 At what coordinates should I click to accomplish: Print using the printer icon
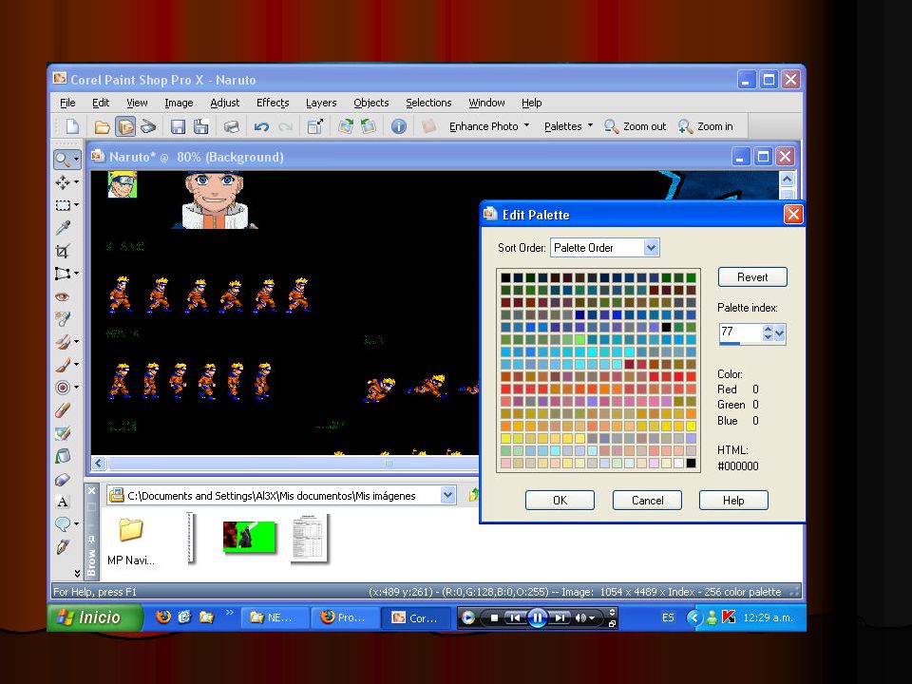[x=232, y=126]
